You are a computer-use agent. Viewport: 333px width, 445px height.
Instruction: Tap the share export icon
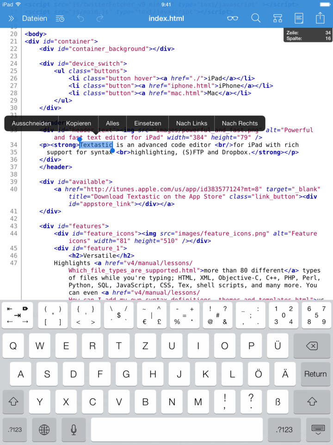(x=320, y=18)
